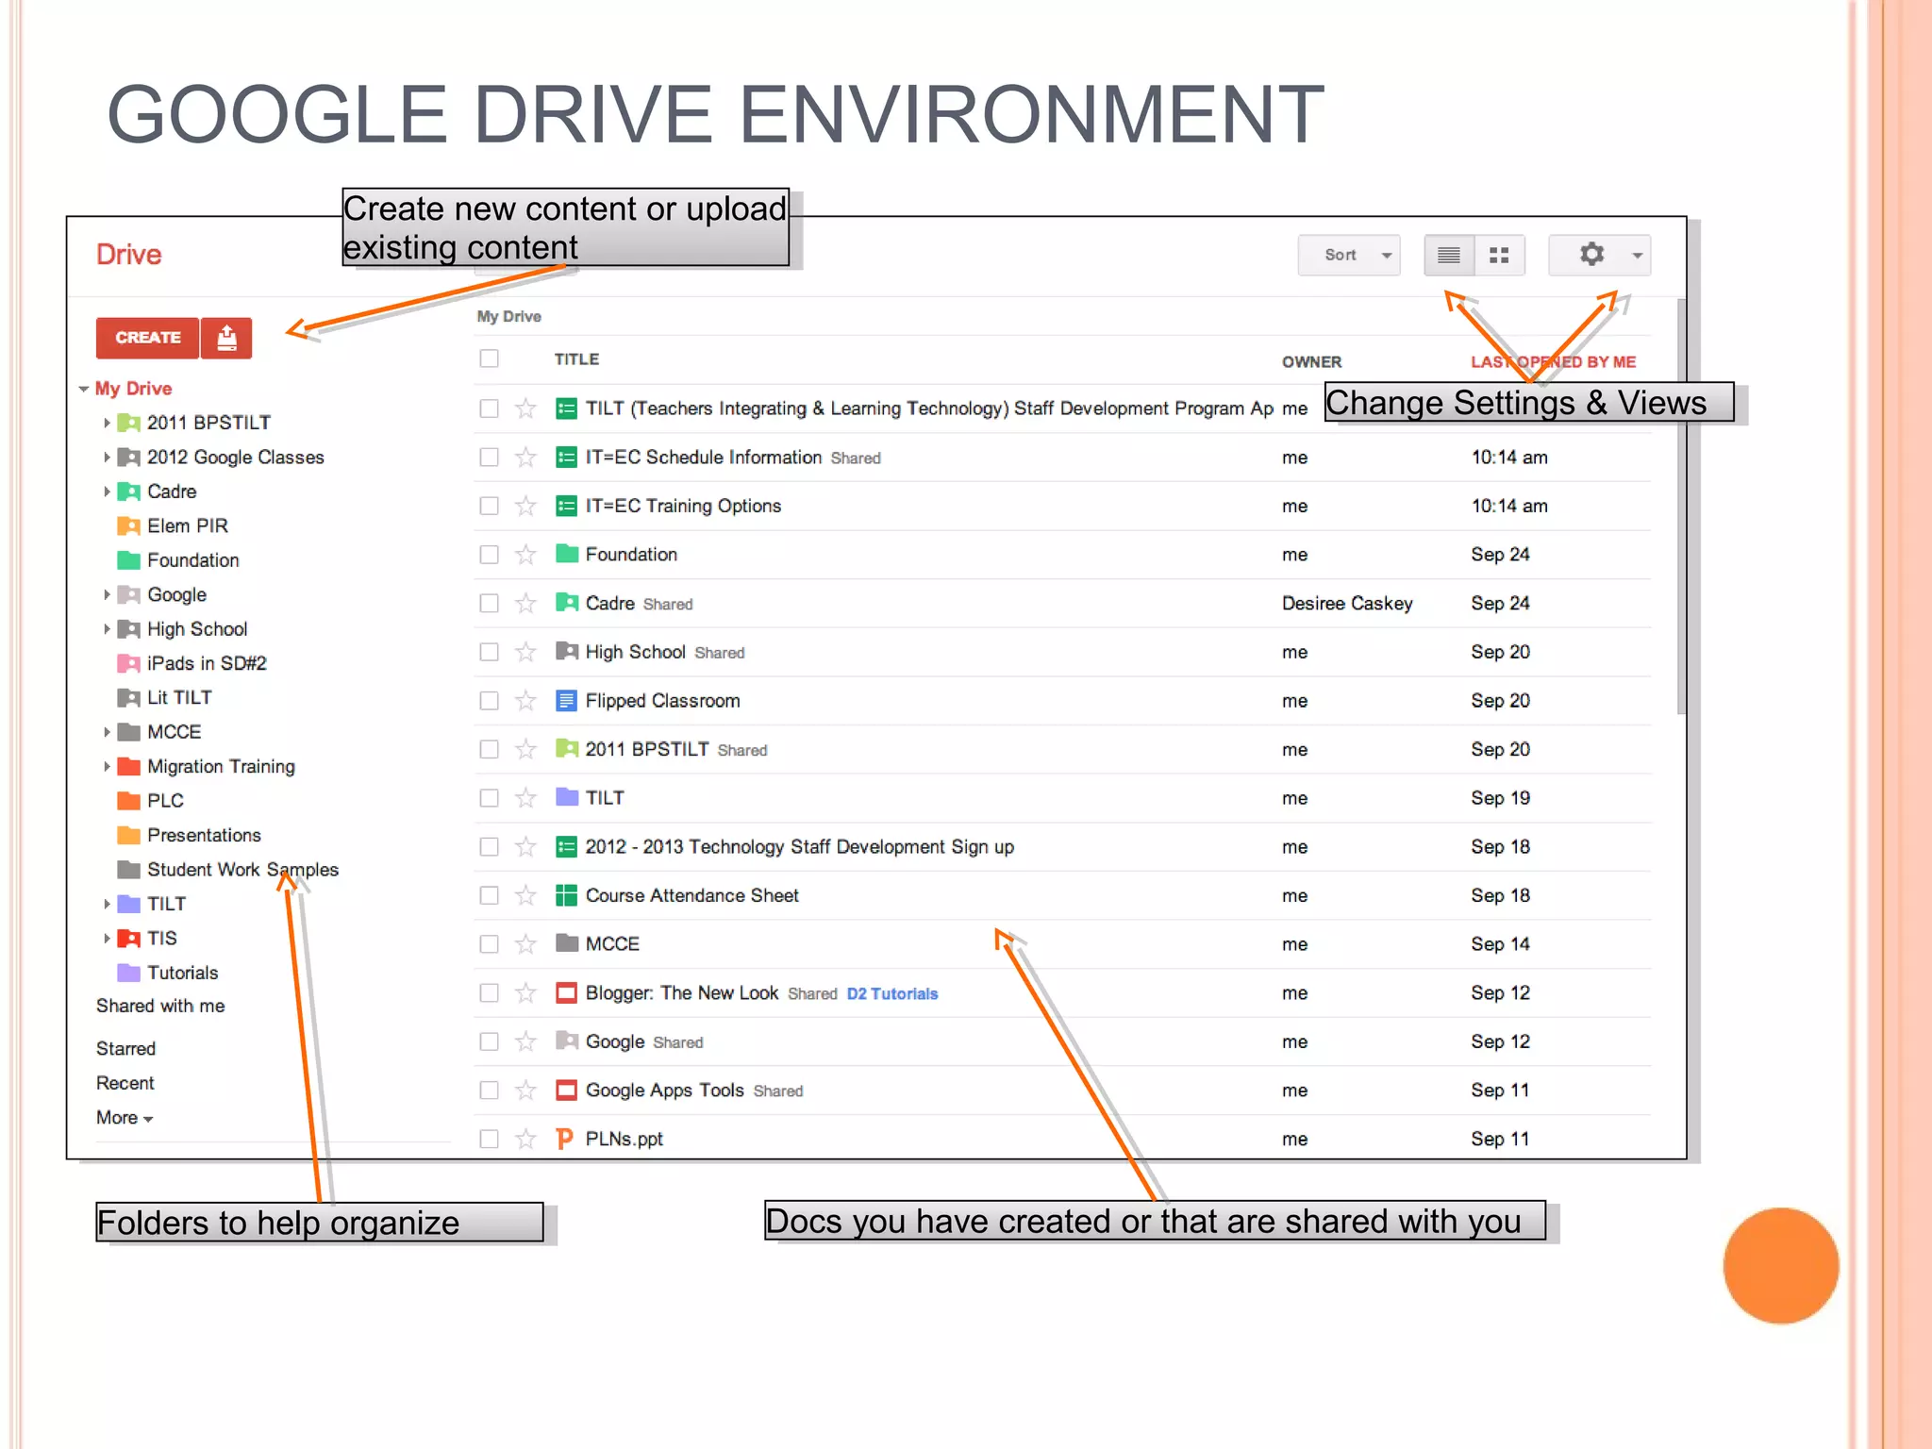Check the box for IT=EC Schedule Information

489,458
